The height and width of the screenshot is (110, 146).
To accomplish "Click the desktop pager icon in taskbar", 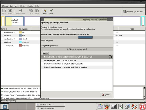I will point(5,107).
